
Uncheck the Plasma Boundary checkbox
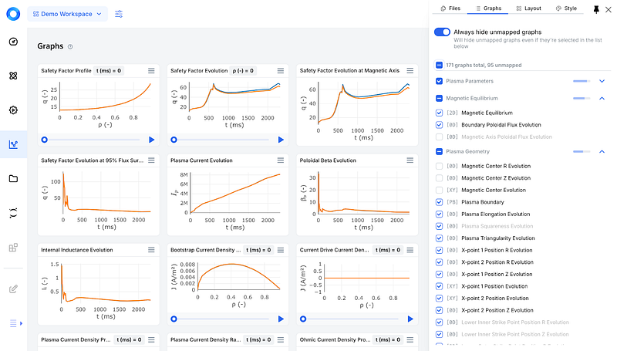pyautogui.click(x=439, y=202)
